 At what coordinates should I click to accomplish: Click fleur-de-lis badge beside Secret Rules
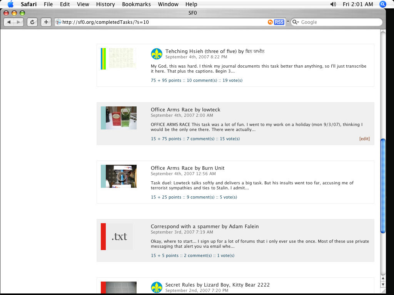(157, 287)
